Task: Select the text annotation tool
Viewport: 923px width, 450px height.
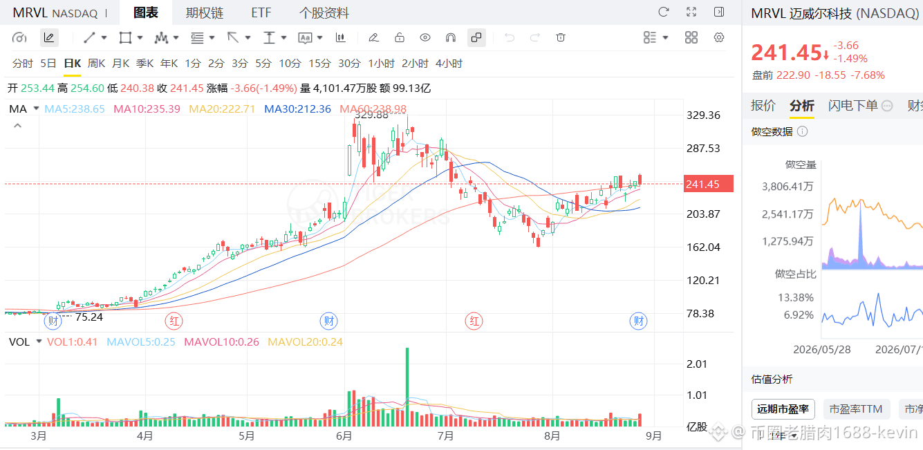Action: tap(305, 37)
